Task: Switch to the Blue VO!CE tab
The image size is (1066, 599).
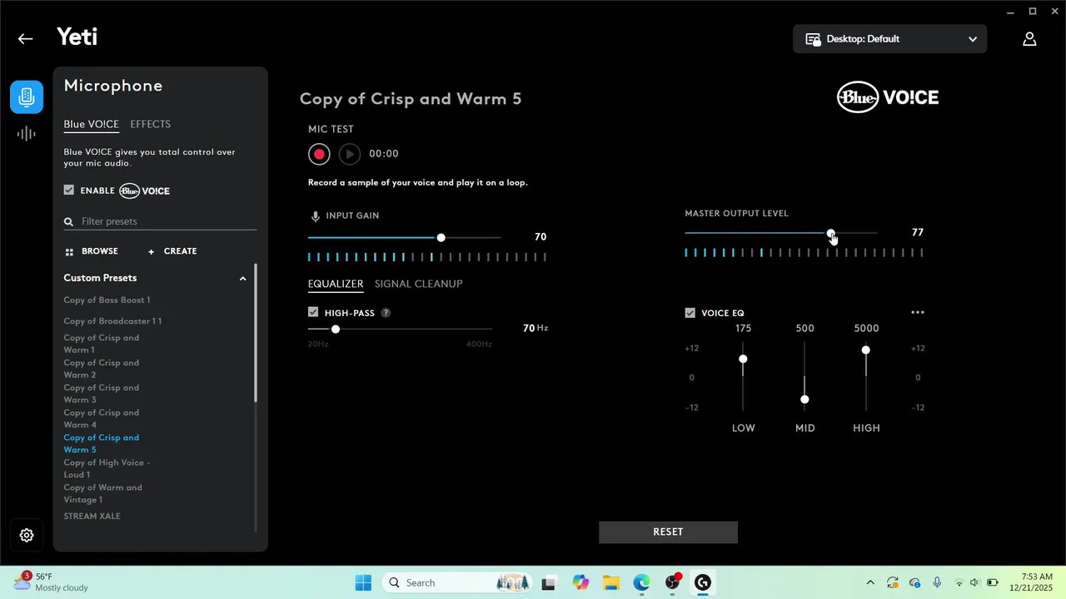Action: pyautogui.click(x=91, y=125)
